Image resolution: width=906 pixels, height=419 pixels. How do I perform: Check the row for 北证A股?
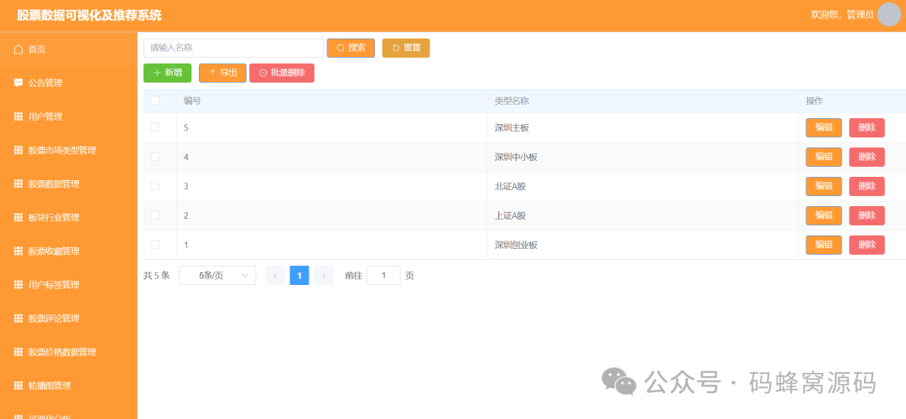[155, 186]
